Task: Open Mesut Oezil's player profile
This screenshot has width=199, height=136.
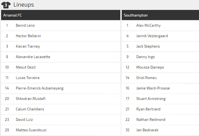Action: click(x=26, y=67)
